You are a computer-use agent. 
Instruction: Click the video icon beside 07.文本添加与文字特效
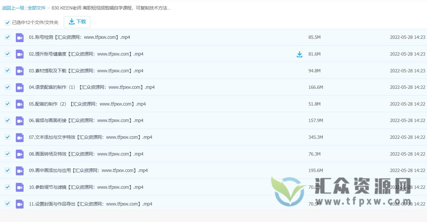19,137
